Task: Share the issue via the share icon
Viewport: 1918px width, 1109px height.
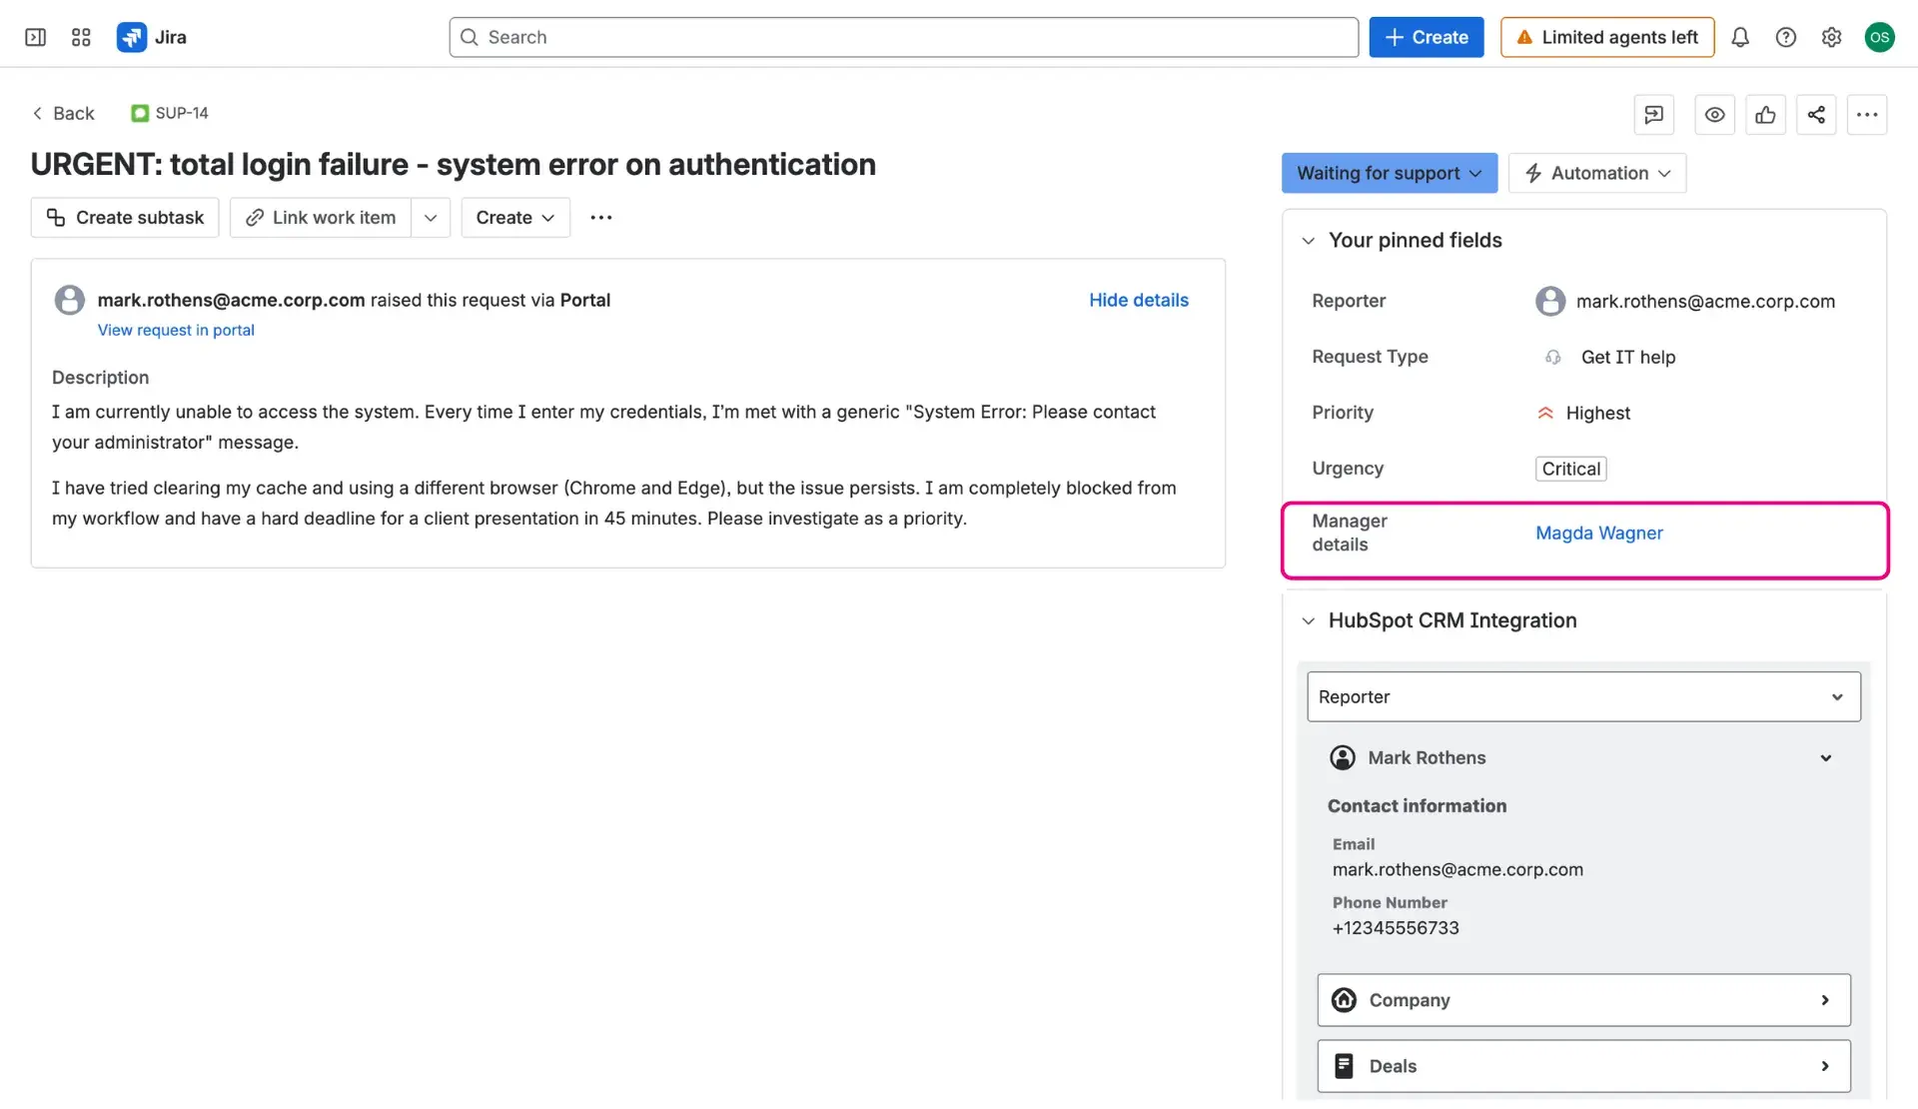Action: click(1816, 115)
